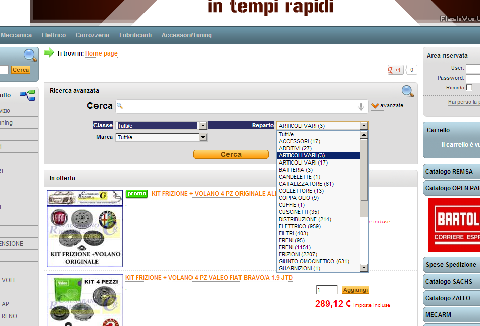Viewport: 480px width, 326px height.
Task: Collapse the Reparto dropdown arrow
Action: (364, 126)
